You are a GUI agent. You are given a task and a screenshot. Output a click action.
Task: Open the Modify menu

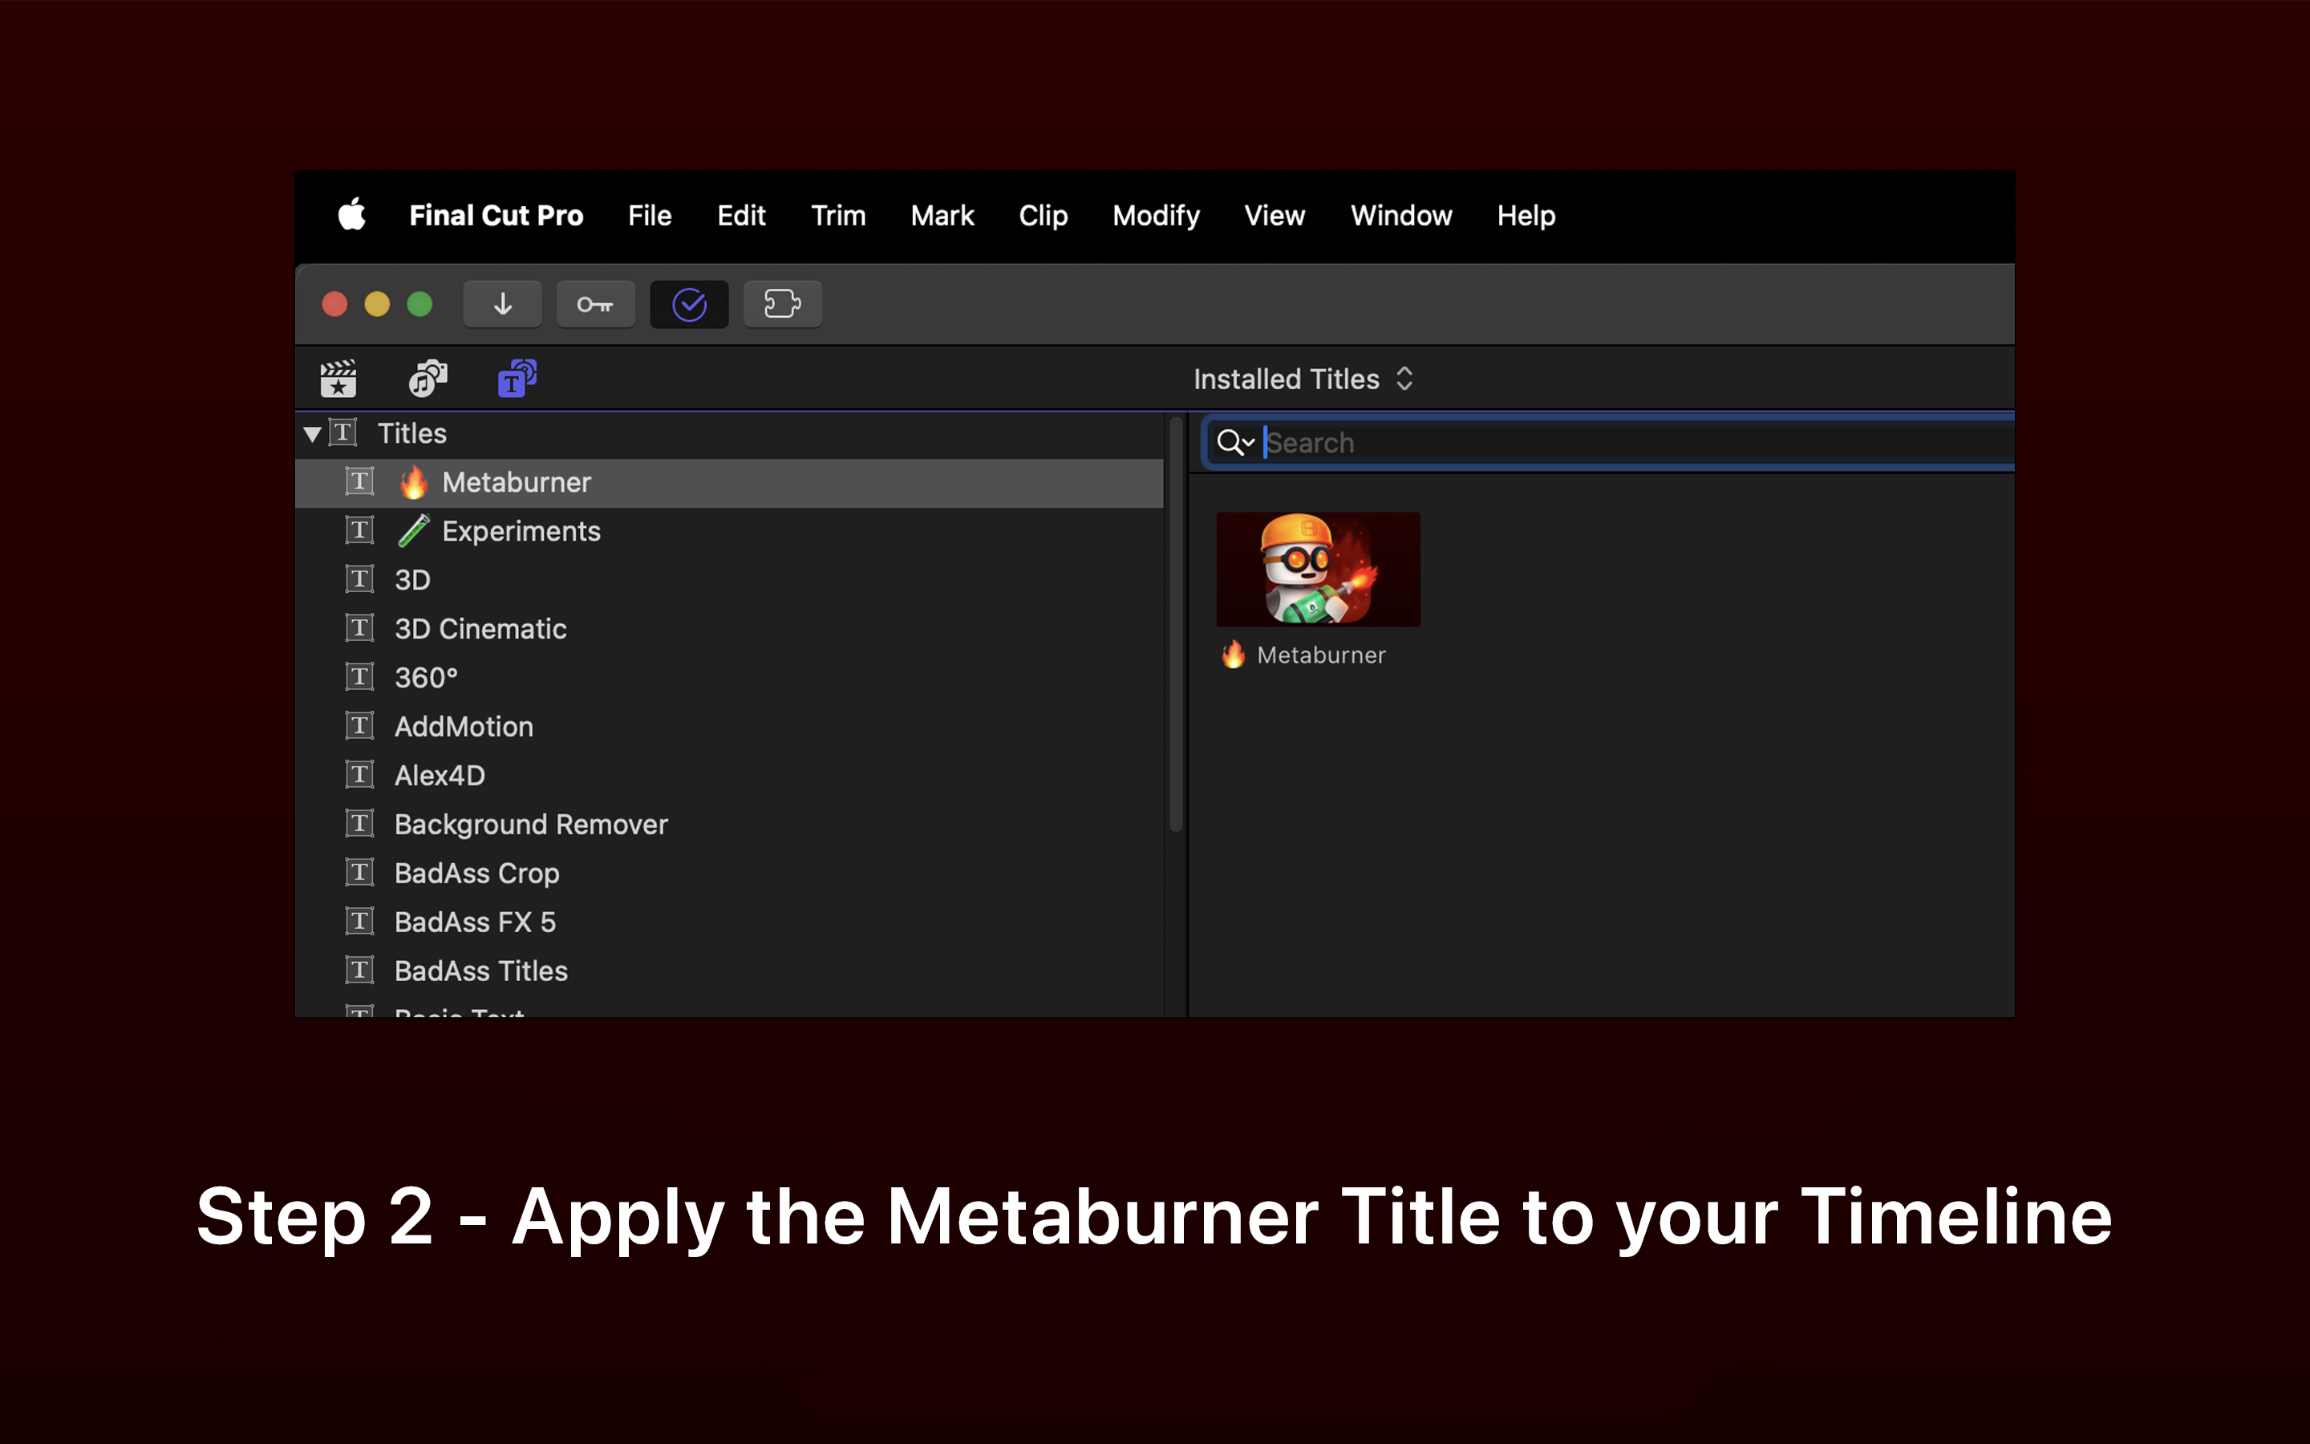click(x=1155, y=215)
